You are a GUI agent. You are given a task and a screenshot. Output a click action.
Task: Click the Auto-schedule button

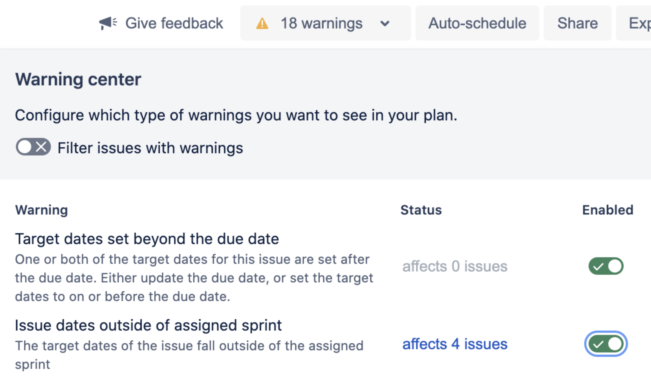477,23
